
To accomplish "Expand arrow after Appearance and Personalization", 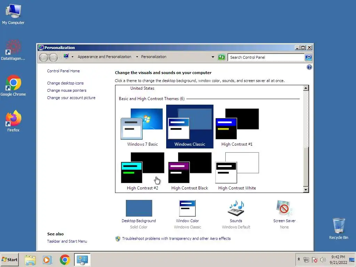I will [137, 57].
